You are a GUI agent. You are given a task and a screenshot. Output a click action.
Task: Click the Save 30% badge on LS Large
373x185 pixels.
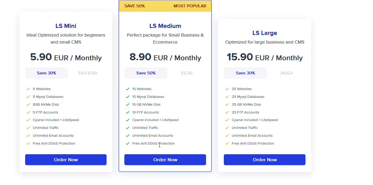(245, 73)
